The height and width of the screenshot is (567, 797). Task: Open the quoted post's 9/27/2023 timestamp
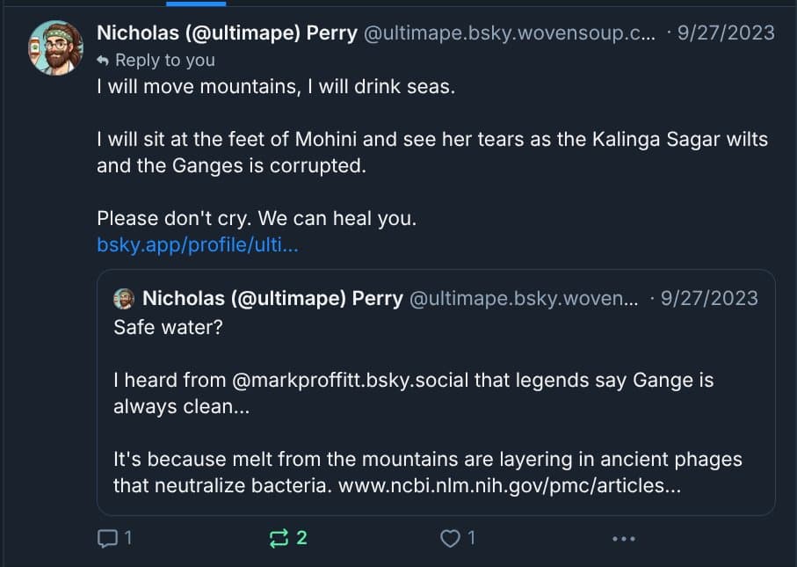pyautogui.click(x=708, y=299)
